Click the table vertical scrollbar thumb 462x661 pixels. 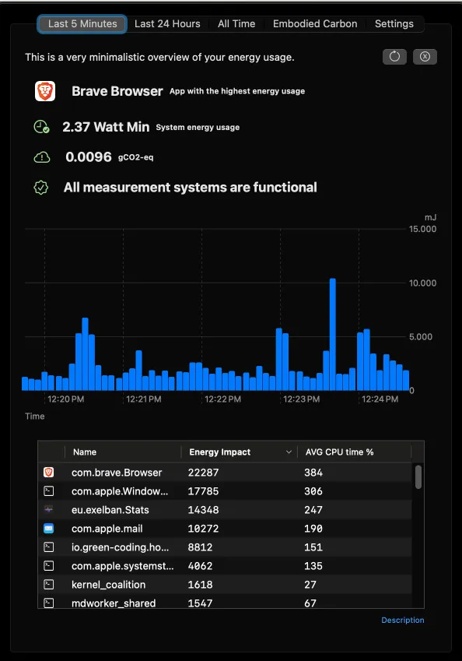pyautogui.click(x=418, y=477)
